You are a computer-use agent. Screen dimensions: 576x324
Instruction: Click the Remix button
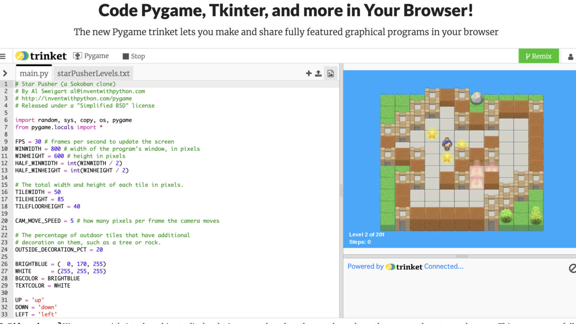(x=539, y=56)
